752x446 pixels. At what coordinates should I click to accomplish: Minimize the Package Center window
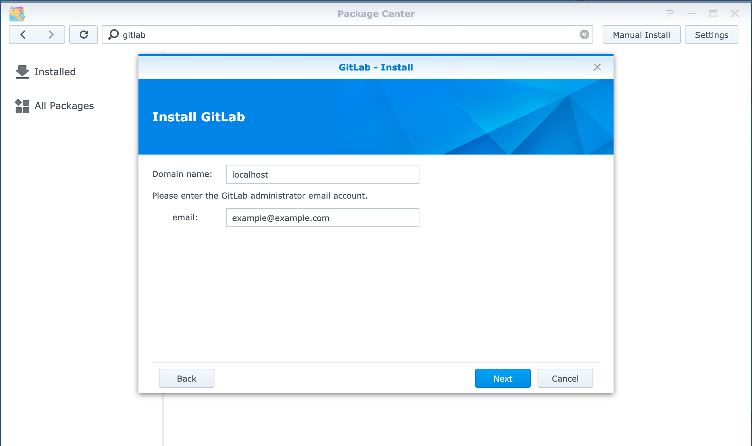pos(692,14)
